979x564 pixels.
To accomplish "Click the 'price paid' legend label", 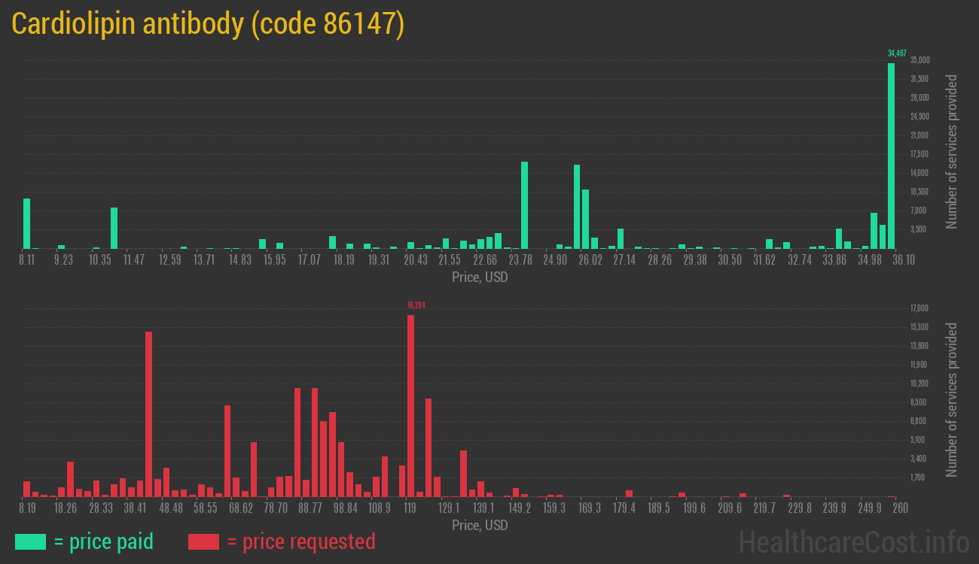I will coord(104,541).
